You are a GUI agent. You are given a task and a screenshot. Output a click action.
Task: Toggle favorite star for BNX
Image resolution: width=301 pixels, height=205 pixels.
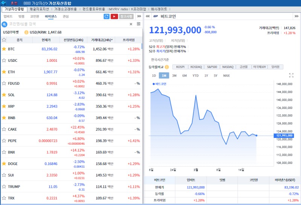click(4, 152)
